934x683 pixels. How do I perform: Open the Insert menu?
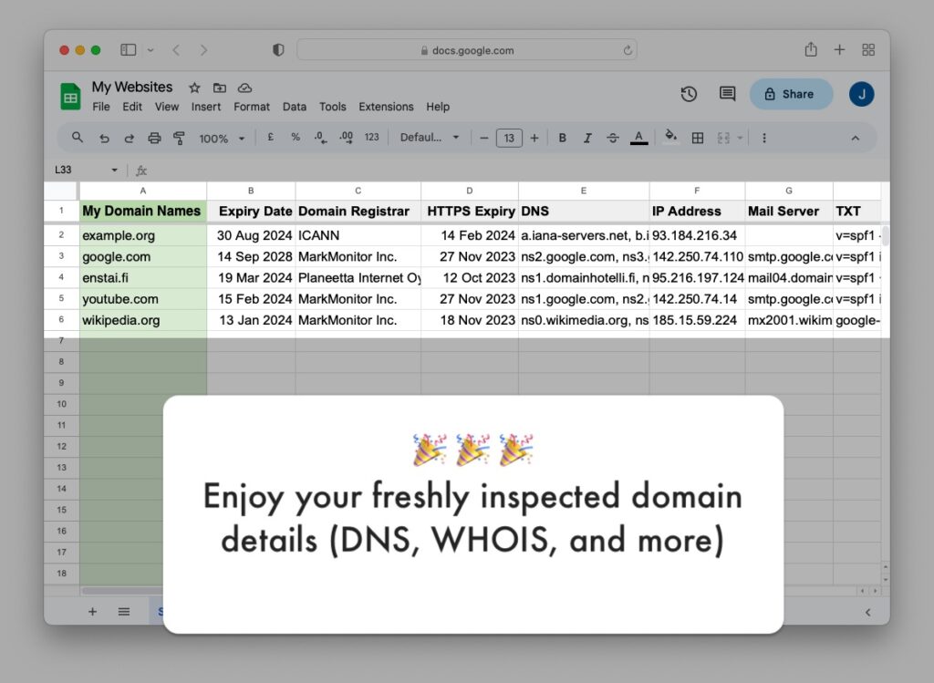point(206,107)
